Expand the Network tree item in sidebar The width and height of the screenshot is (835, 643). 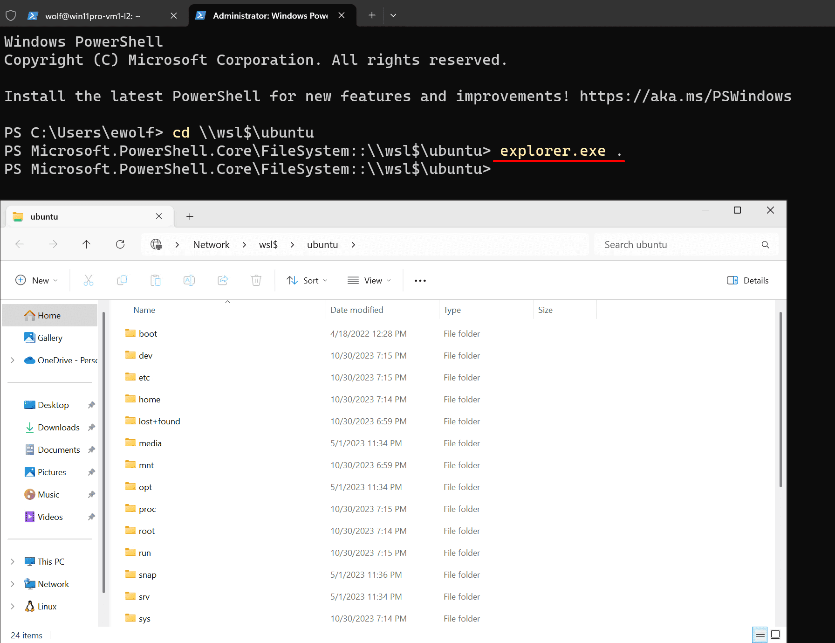tap(12, 584)
